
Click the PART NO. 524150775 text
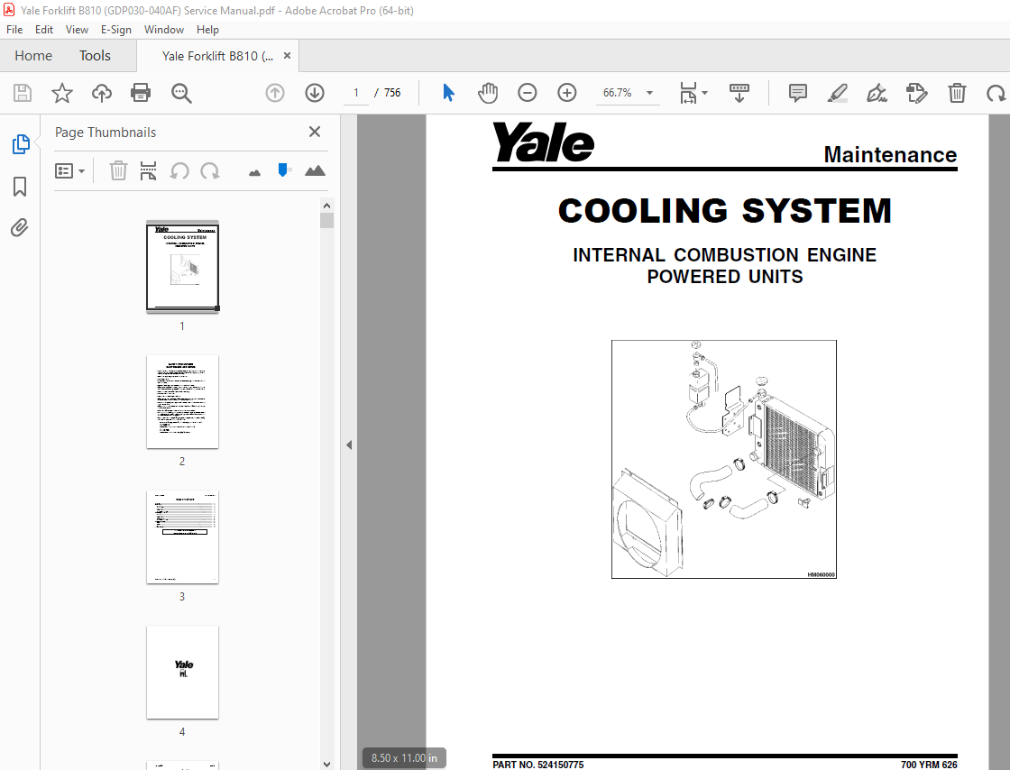click(537, 765)
